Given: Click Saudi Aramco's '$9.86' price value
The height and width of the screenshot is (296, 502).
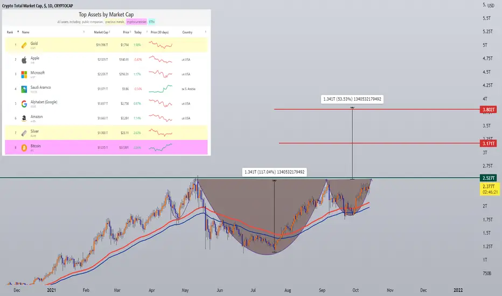Looking at the screenshot, I should coord(125,89).
